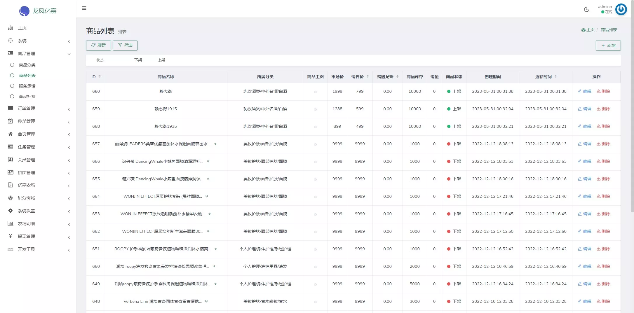Click the edit icon for product 660
This screenshot has width=634, height=313.
(584, 91)
